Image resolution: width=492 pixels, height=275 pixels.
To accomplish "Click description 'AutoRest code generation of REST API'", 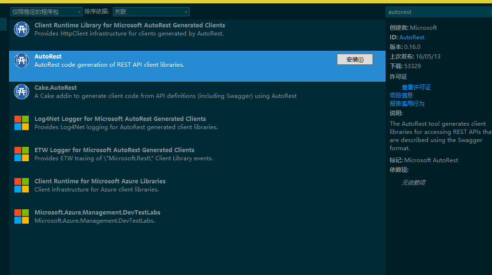I will pos(109,65).
